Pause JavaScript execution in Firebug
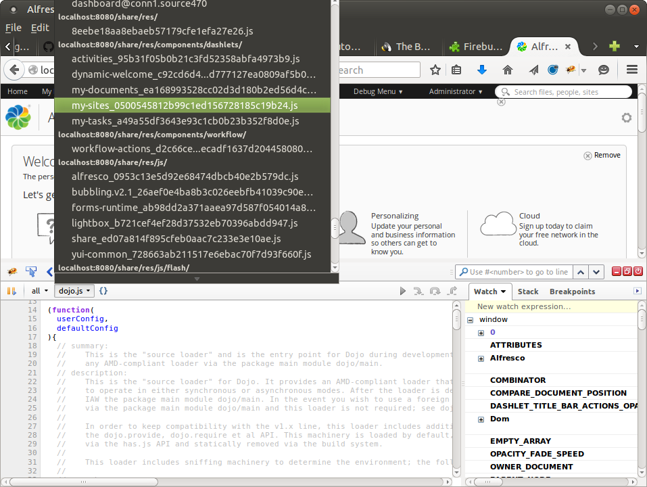 11,291
